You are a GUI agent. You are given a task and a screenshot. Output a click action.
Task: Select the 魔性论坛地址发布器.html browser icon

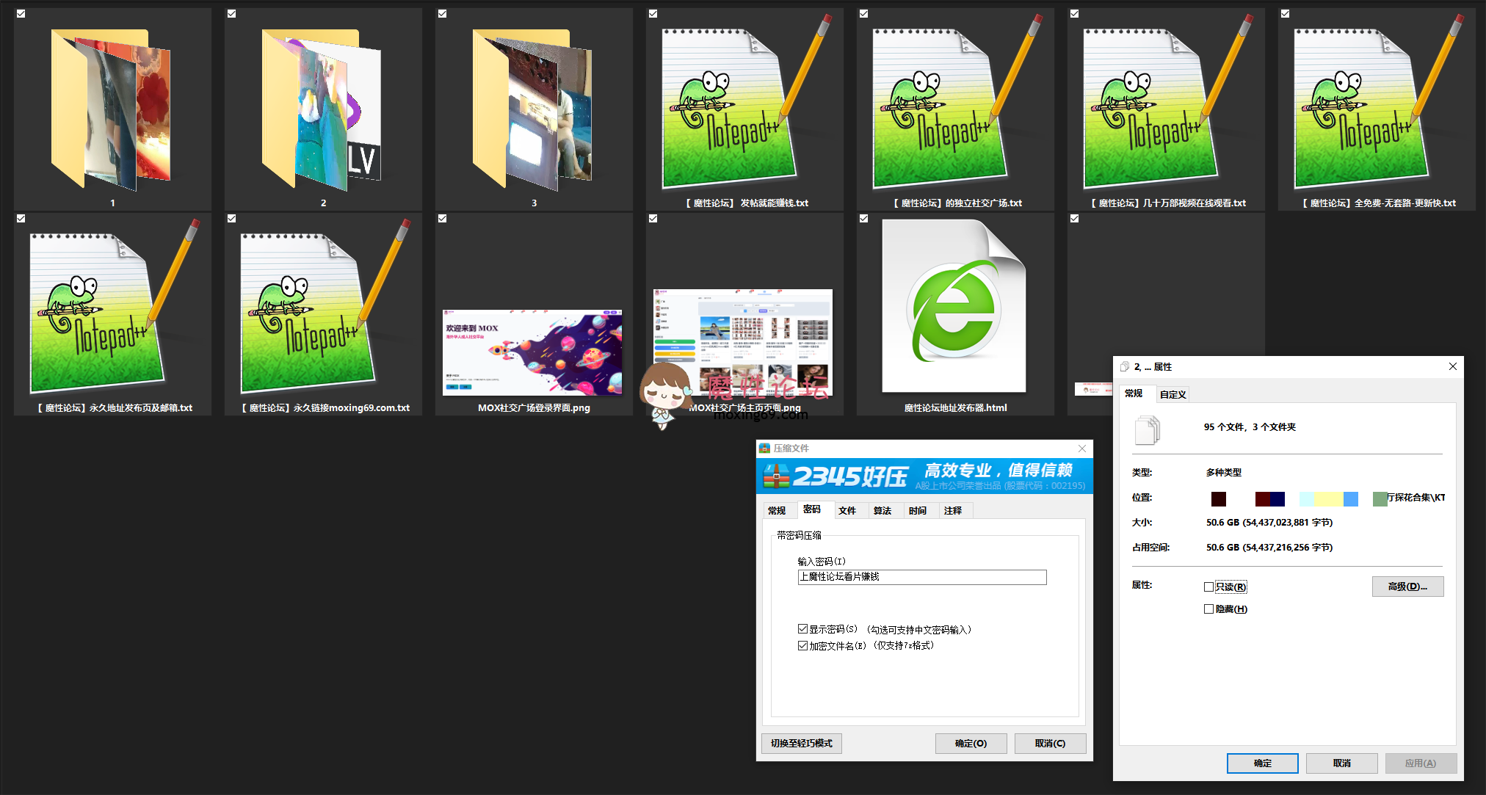(x=954, y=306)
